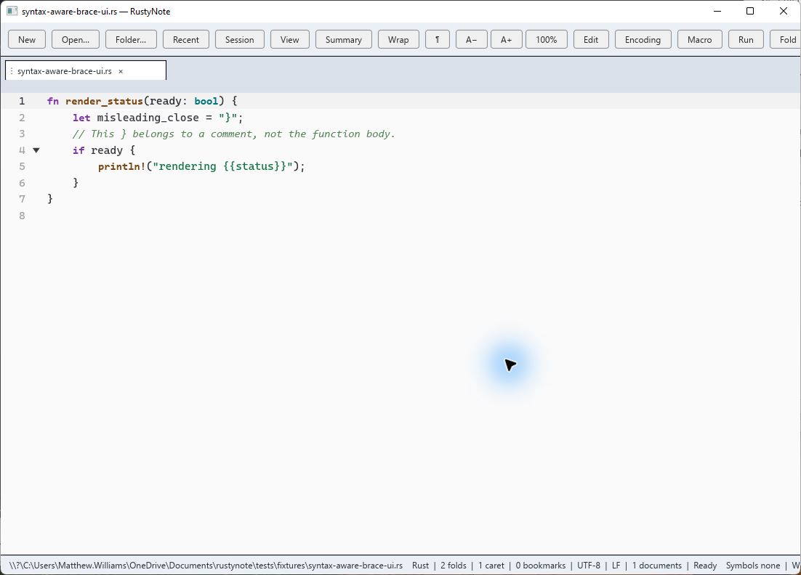Viewport: 801px width, 575px height.
Task: Click the tab drag handle dots
Action: point(11,71)
